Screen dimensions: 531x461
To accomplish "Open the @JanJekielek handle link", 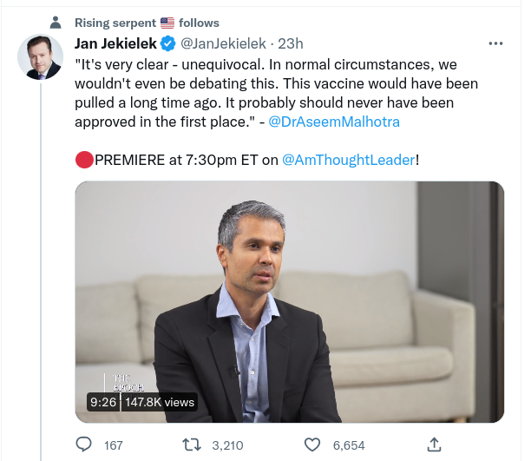I will [x=217, y=43].
